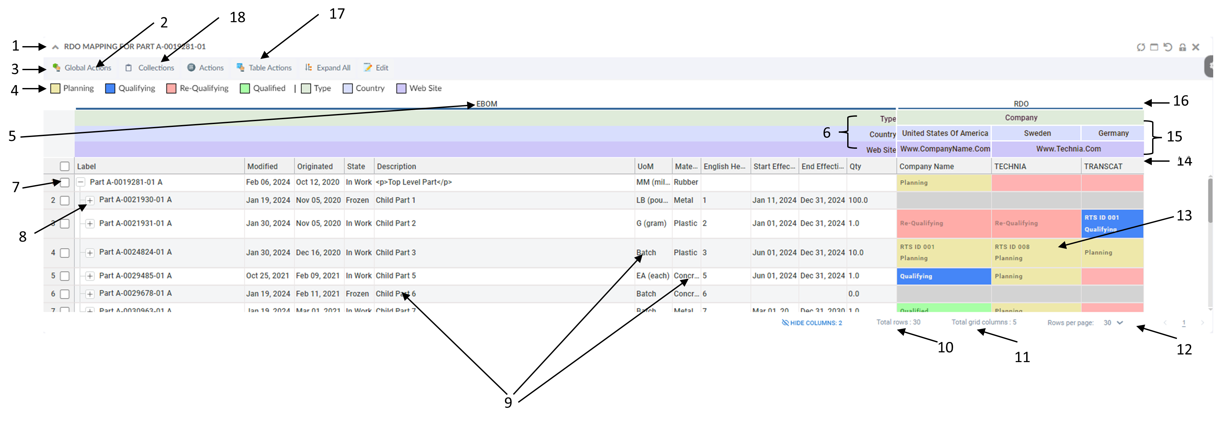Click the Expand All icon

tap(308, 68)
